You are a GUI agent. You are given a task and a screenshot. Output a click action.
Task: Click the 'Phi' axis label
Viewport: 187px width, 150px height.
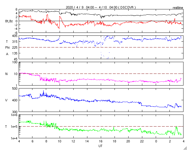pos(7,48)
